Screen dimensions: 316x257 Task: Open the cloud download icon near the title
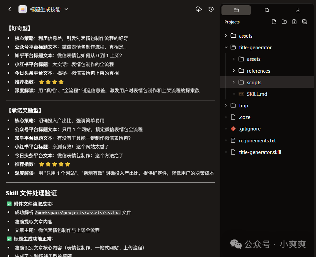click(199, 9)
